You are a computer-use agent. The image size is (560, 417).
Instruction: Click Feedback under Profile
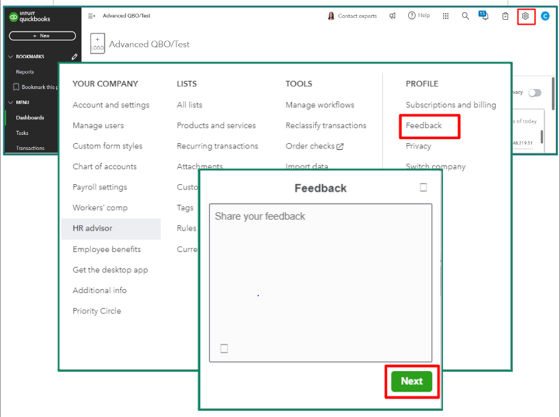click(x=424, y=125)
